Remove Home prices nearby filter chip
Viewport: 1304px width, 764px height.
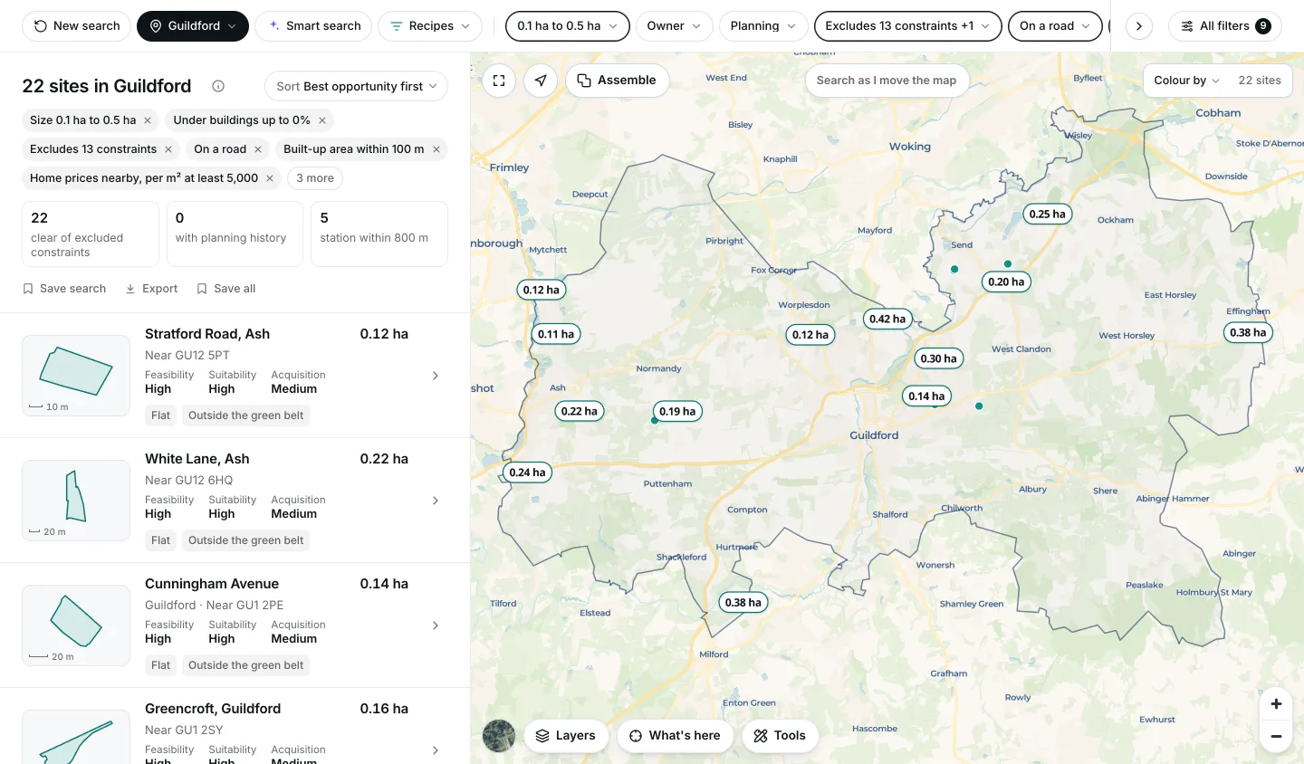(269, 178)
